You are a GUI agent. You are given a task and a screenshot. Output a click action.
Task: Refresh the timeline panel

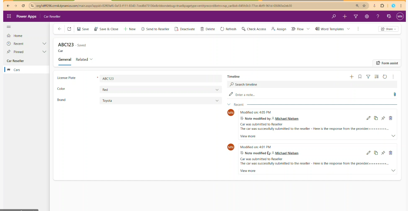[x=385, y=77]
